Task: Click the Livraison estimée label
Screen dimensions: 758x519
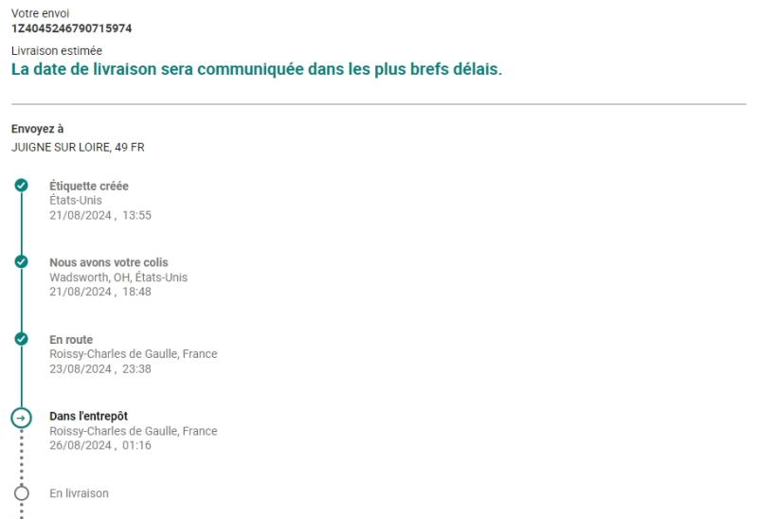Action: point(57,51)
